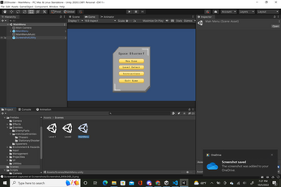Select the Level1 scene asset
The height and width of the screenshot is (187, 281).
tap(52, 130)
